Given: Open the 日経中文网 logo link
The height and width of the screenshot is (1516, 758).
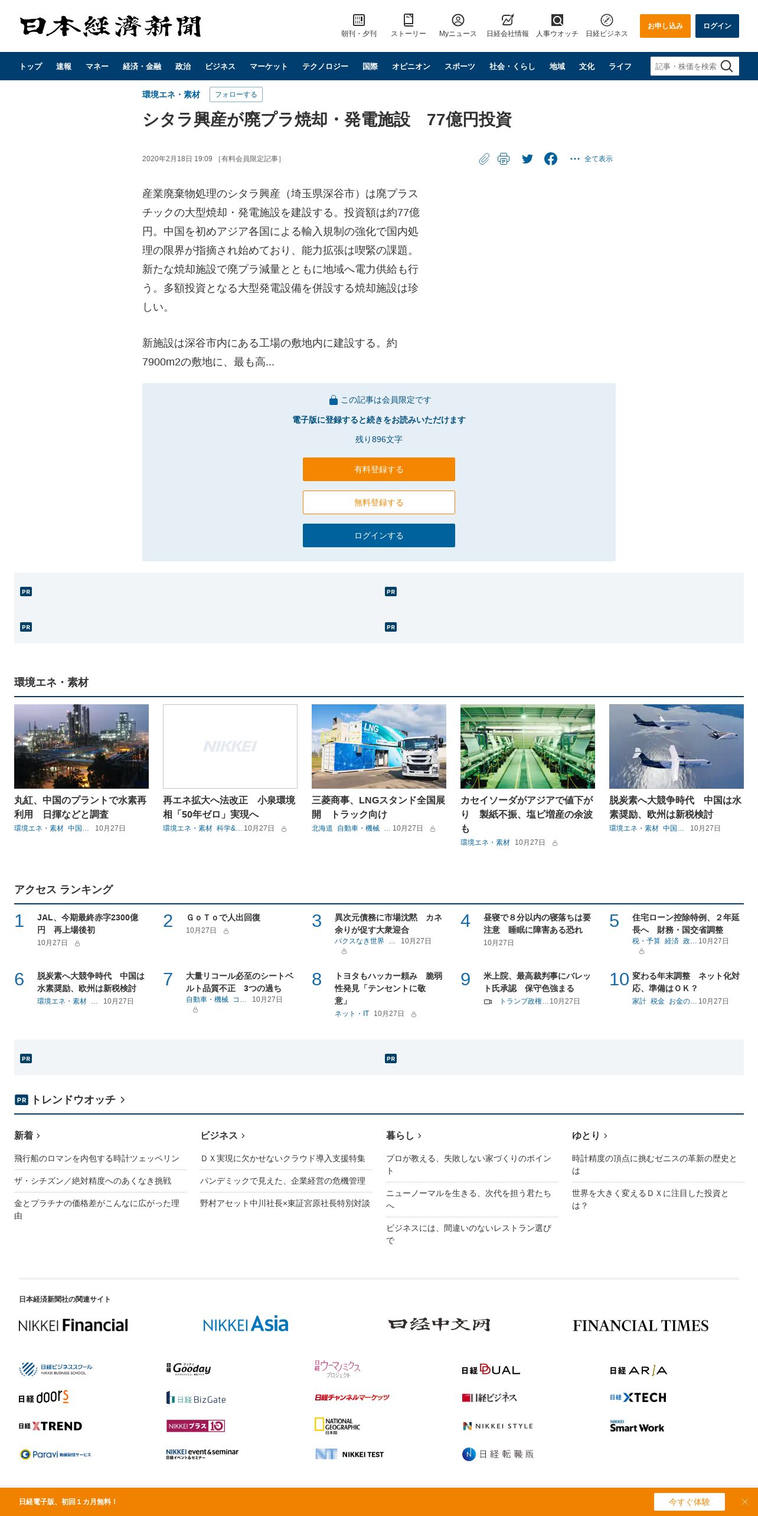Looking at the screenshot, I should coord(439,1325).
